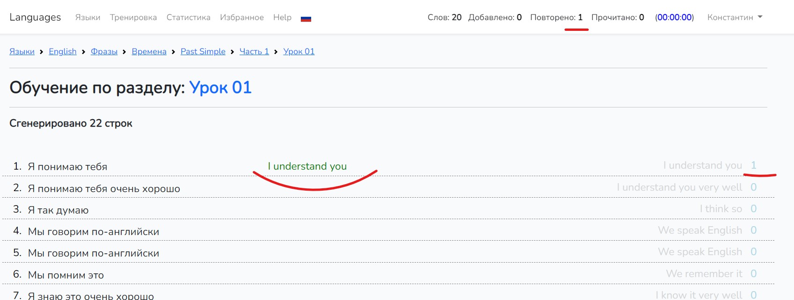794x300 pixels.
Task: Click the repeat counter for row 1
Action: pyautogui.click(x=753, y=165)
